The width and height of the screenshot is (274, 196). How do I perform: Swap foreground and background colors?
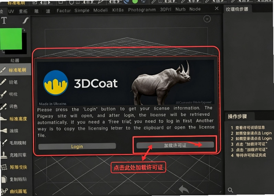point(24,30)
